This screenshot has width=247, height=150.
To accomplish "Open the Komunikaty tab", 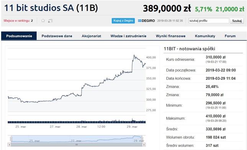I will (x=205, y=36).
